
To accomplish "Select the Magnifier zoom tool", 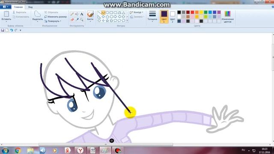I will click(82, 20).
